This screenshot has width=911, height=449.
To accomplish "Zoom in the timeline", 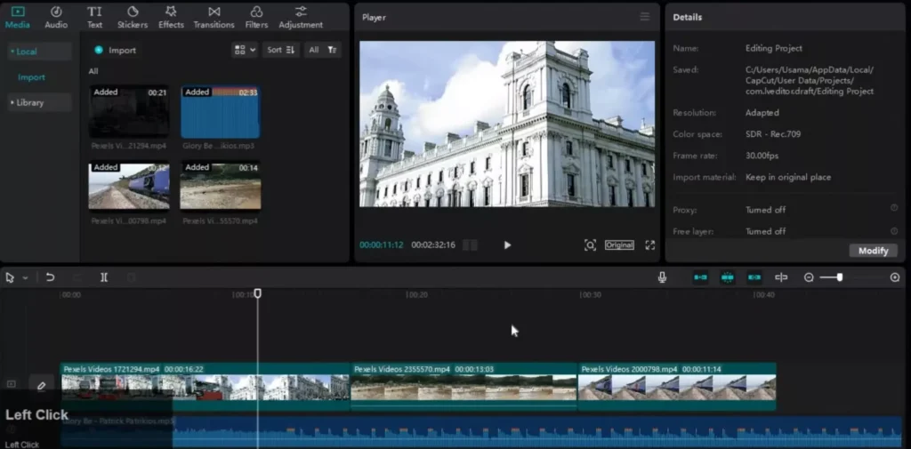I will click(x=895, y=277).
